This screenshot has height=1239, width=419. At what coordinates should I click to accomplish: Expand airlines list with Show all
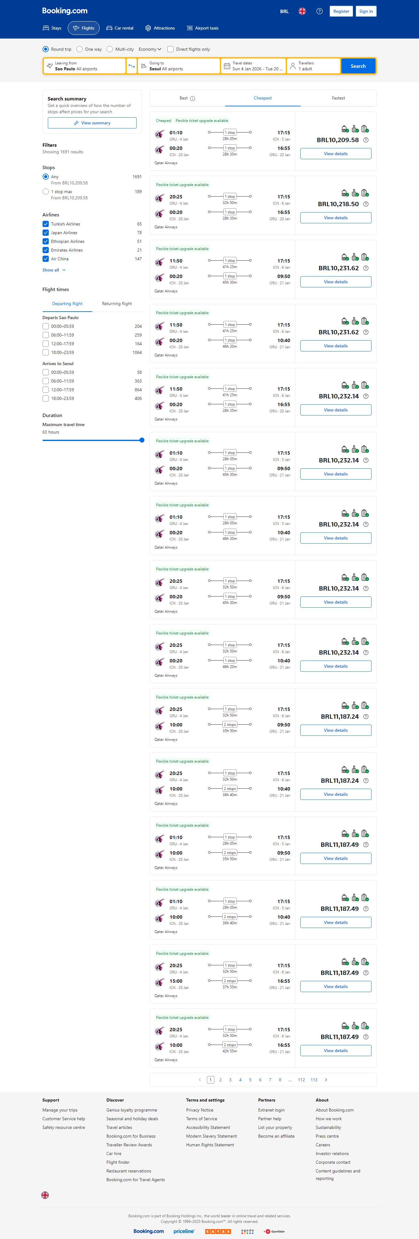click(54, 270)
